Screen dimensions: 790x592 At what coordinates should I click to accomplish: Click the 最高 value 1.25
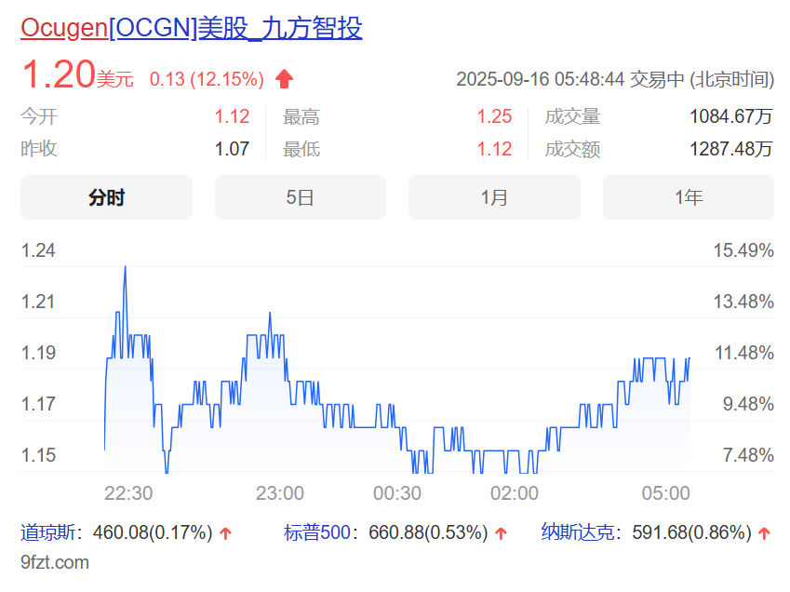494,117
